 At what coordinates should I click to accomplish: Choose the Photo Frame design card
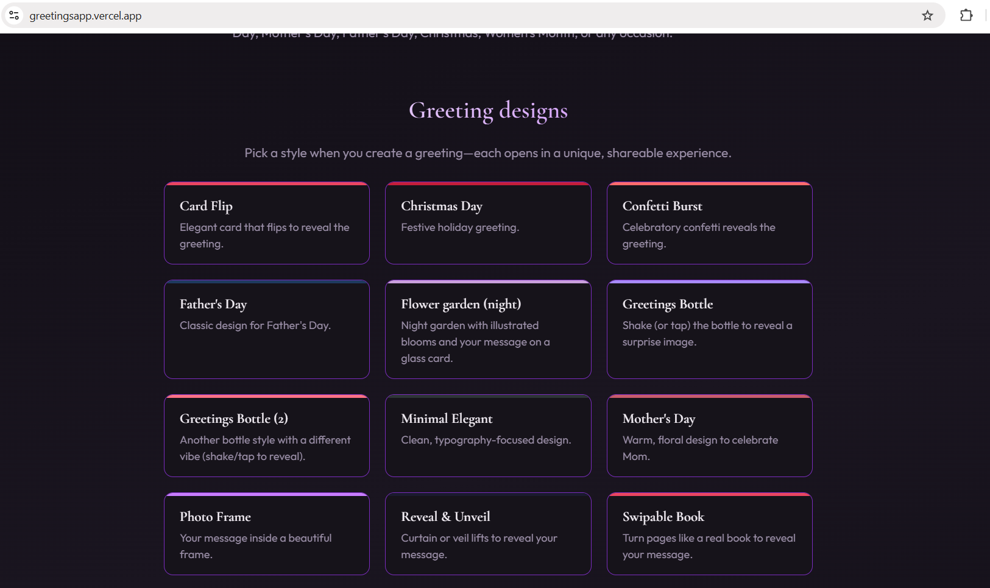267,534
